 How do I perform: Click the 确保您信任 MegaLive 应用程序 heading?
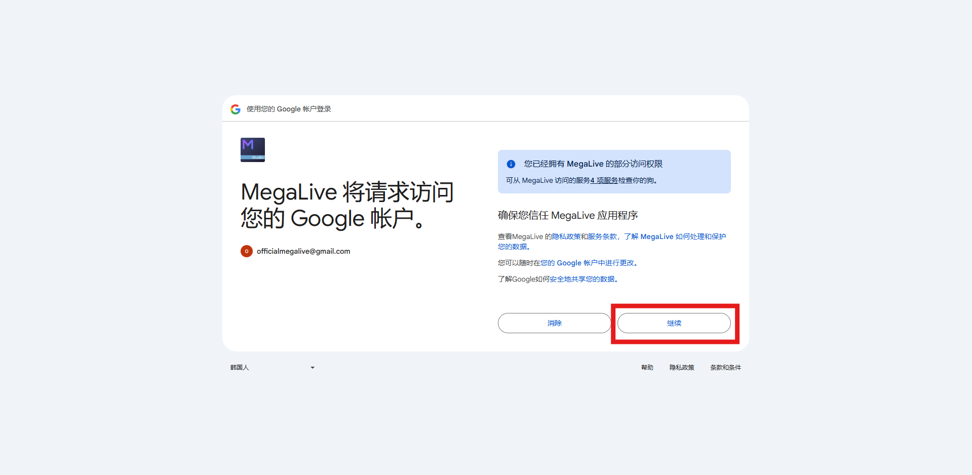point(568,215)
